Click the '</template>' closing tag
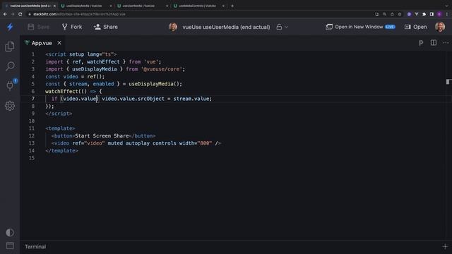452x254 pixels. tap(61, 150)
